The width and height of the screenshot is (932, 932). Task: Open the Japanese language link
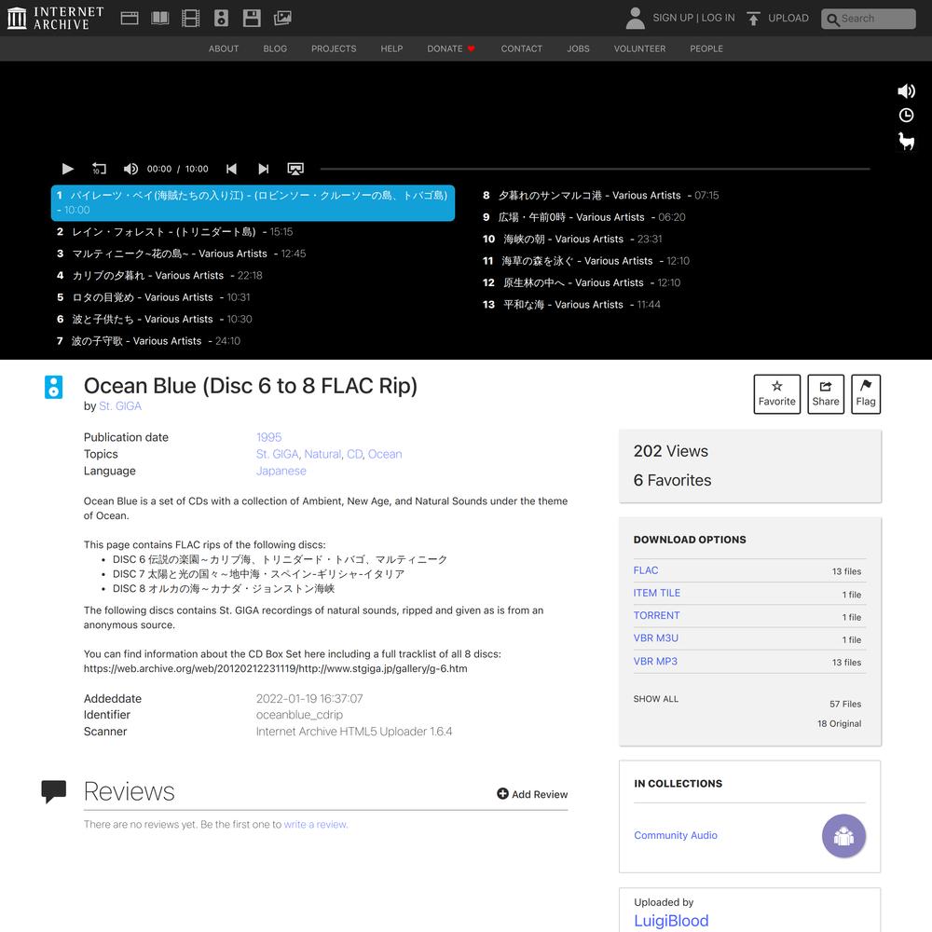coord(281,471)
